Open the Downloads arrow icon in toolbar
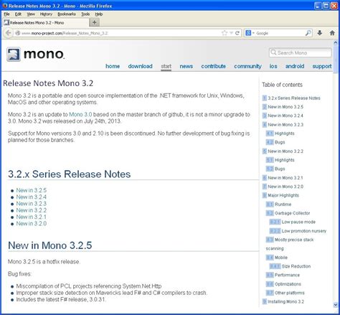The height and width of the screenshot is (315, 340). (320, 33)
